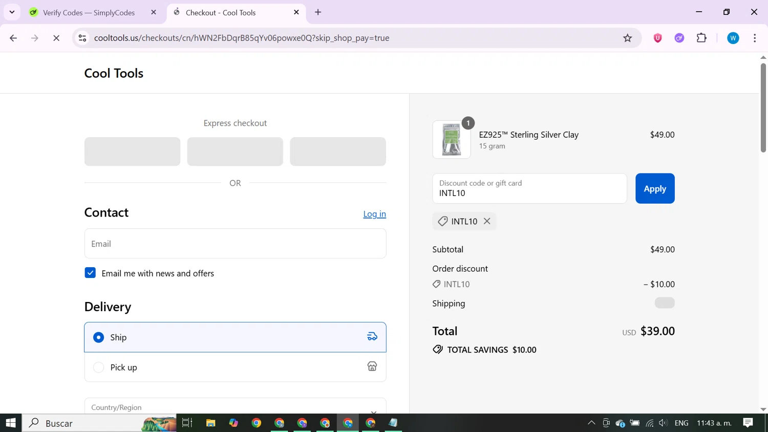
Task: View site information icon in address bar
Action: click(82, 38)
